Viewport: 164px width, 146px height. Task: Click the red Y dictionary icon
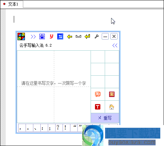pos(52,36)
